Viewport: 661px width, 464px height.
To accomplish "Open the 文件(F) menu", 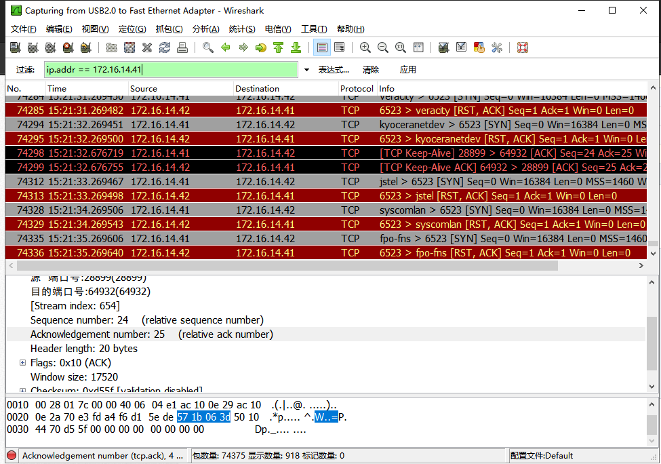I will pos(24,29).
